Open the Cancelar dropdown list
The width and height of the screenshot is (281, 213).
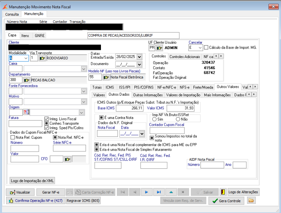[200, 48]
